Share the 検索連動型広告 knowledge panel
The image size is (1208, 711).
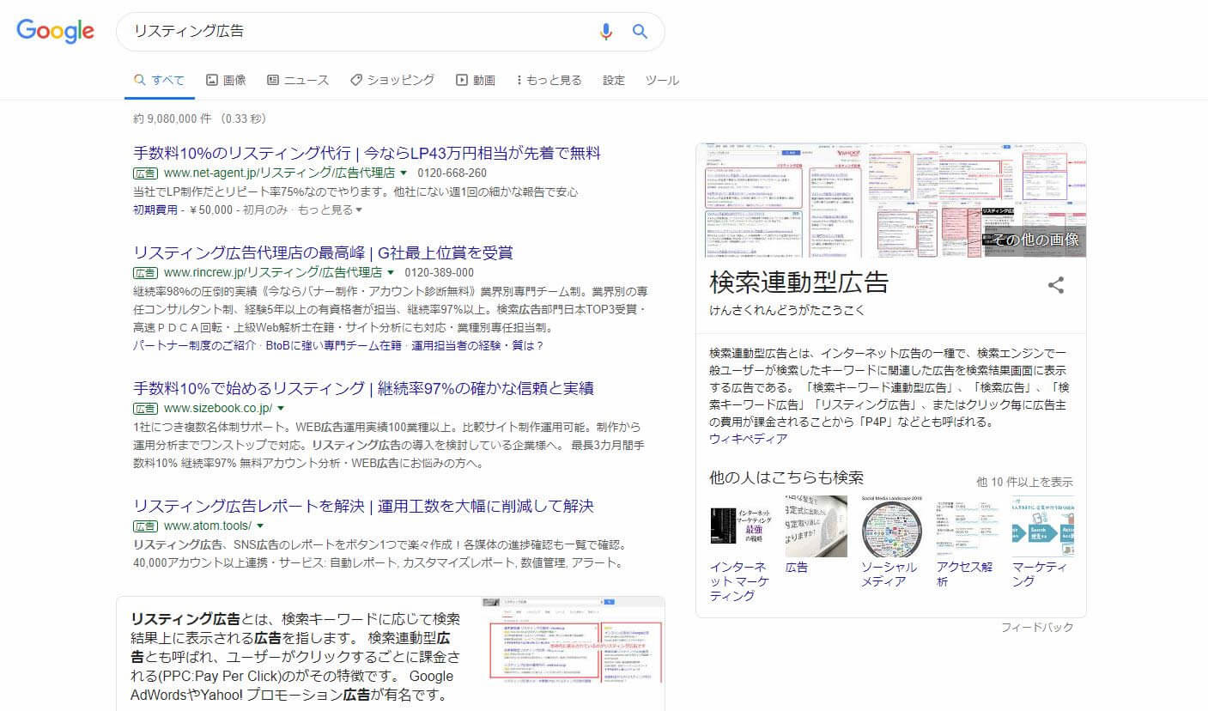point(1056,285)
